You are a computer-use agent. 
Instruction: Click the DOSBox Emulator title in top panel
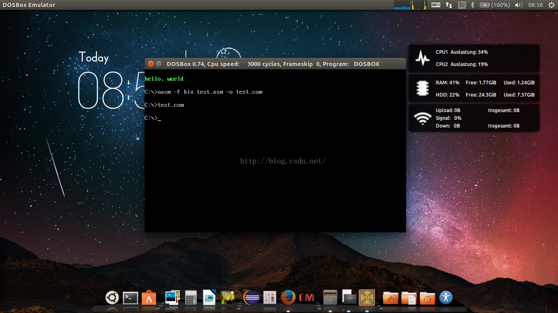[x=29, y=5]
